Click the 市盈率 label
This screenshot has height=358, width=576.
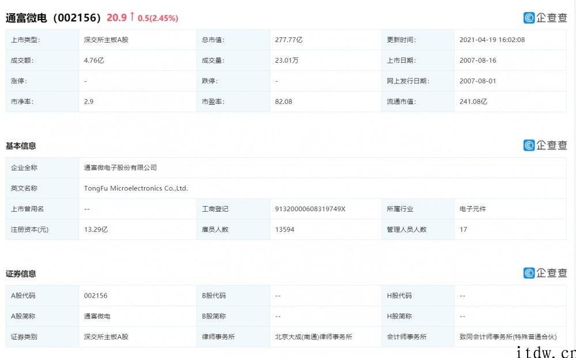point(213,101)
